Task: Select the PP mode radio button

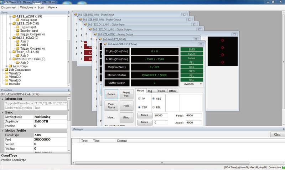Action: point(139,99)
